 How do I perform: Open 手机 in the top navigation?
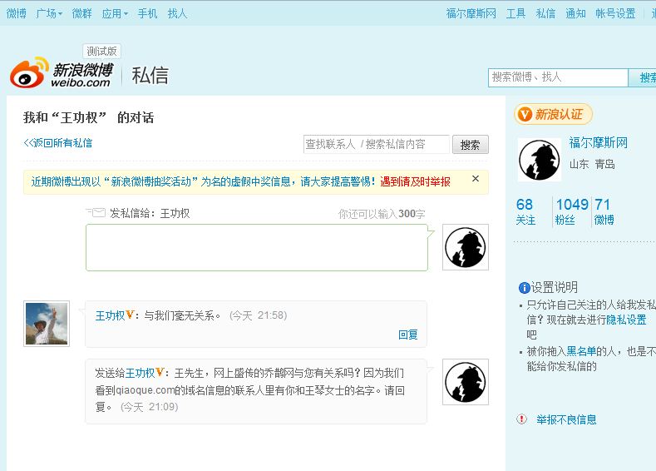tap(147, 13)
